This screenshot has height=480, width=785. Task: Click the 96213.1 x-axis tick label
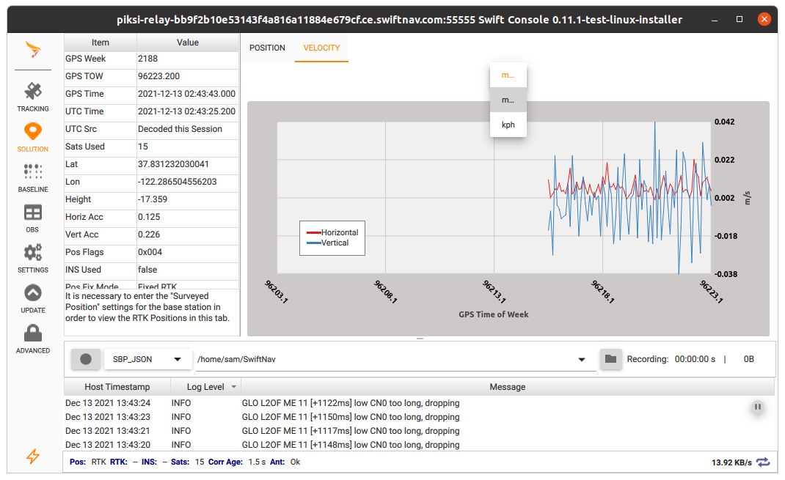(494, 292)
